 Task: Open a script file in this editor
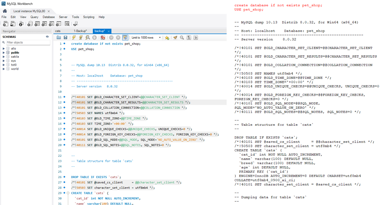(59, 38)
